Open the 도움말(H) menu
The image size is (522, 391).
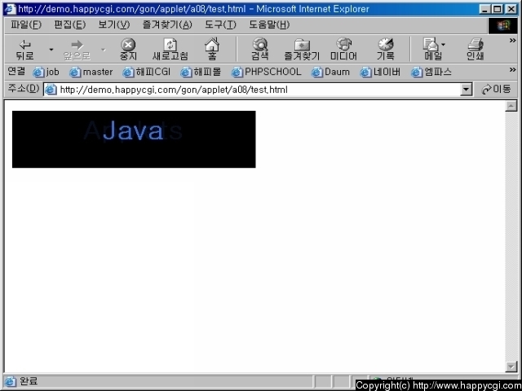[269, 24]
